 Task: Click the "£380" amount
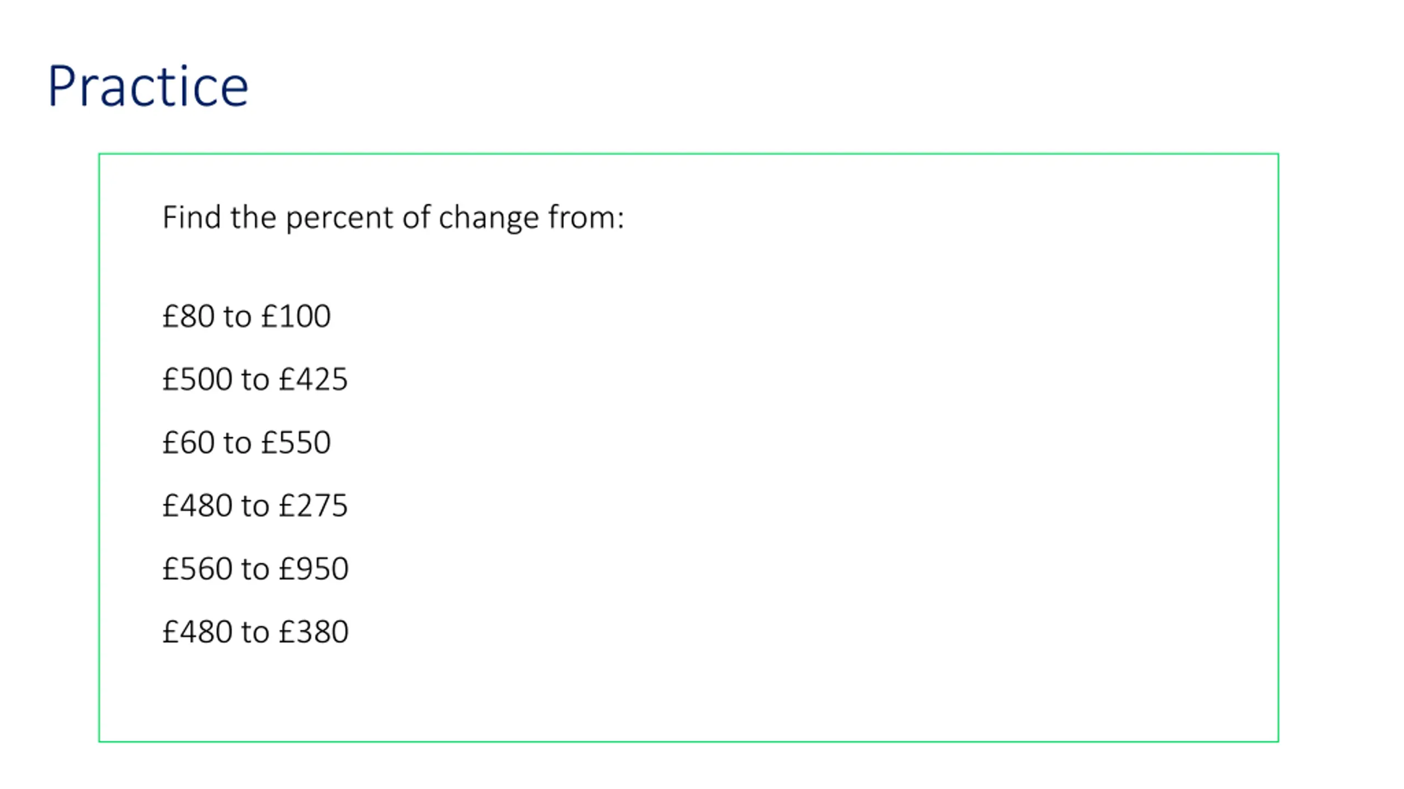point(314,631)
